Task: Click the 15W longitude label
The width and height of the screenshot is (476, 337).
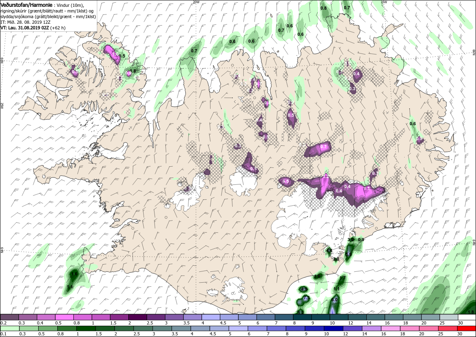Action: [384, 2]
